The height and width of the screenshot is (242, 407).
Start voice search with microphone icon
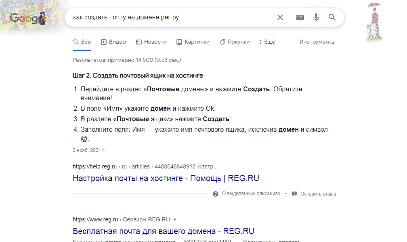316,17
